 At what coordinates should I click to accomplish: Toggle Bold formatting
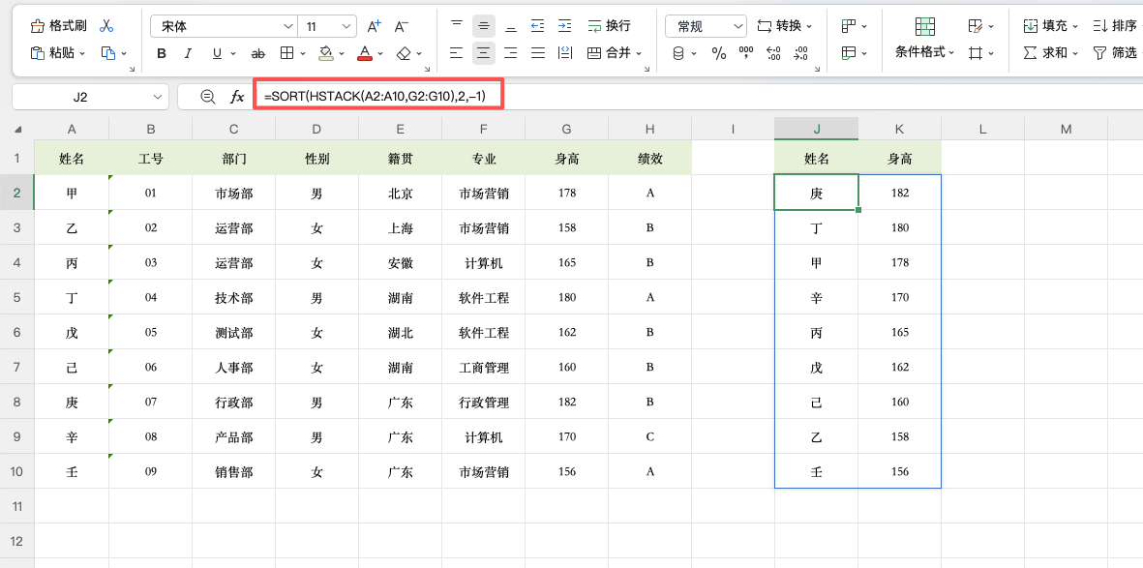162,53
